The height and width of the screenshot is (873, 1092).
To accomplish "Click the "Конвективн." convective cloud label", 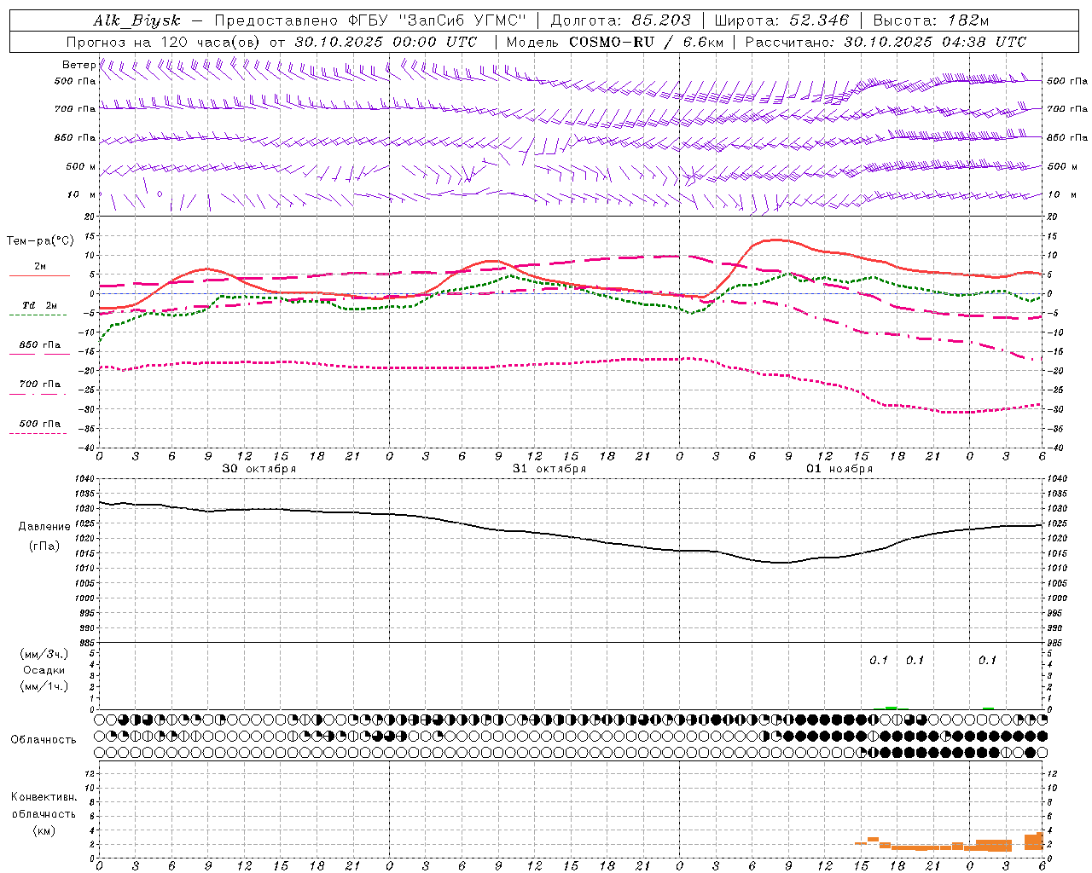I will (44, 797).
